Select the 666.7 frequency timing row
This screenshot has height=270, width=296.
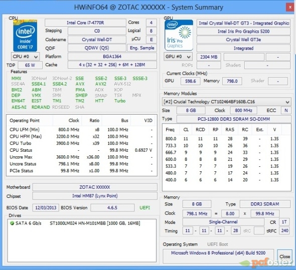[x=226, y=153]
